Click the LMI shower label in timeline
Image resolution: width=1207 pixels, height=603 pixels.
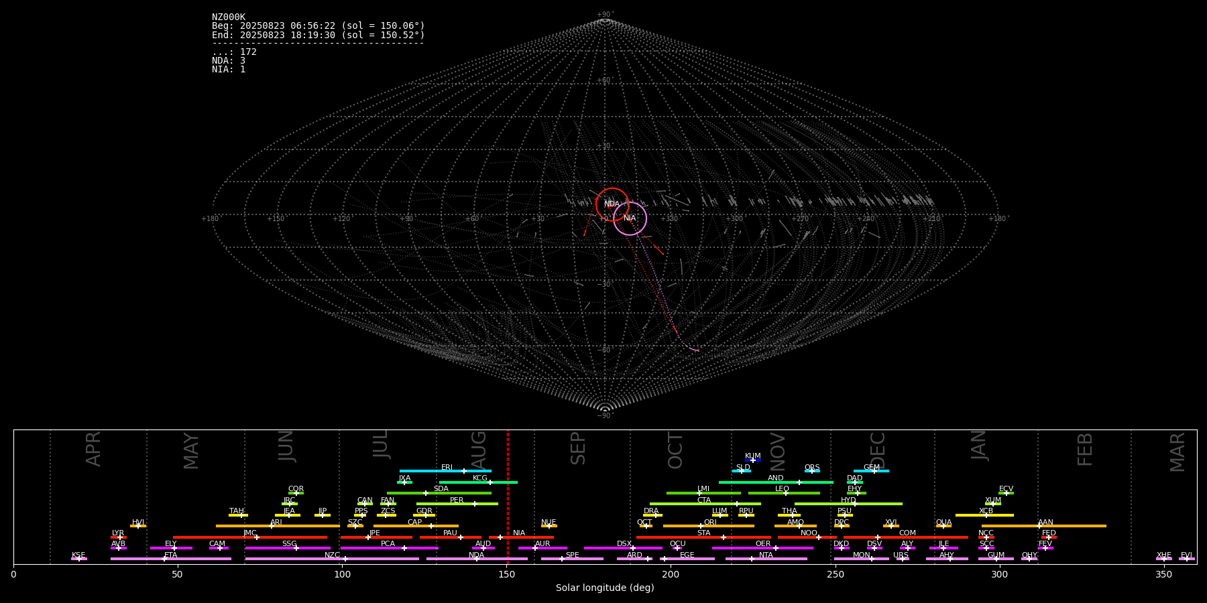(703, 489)
